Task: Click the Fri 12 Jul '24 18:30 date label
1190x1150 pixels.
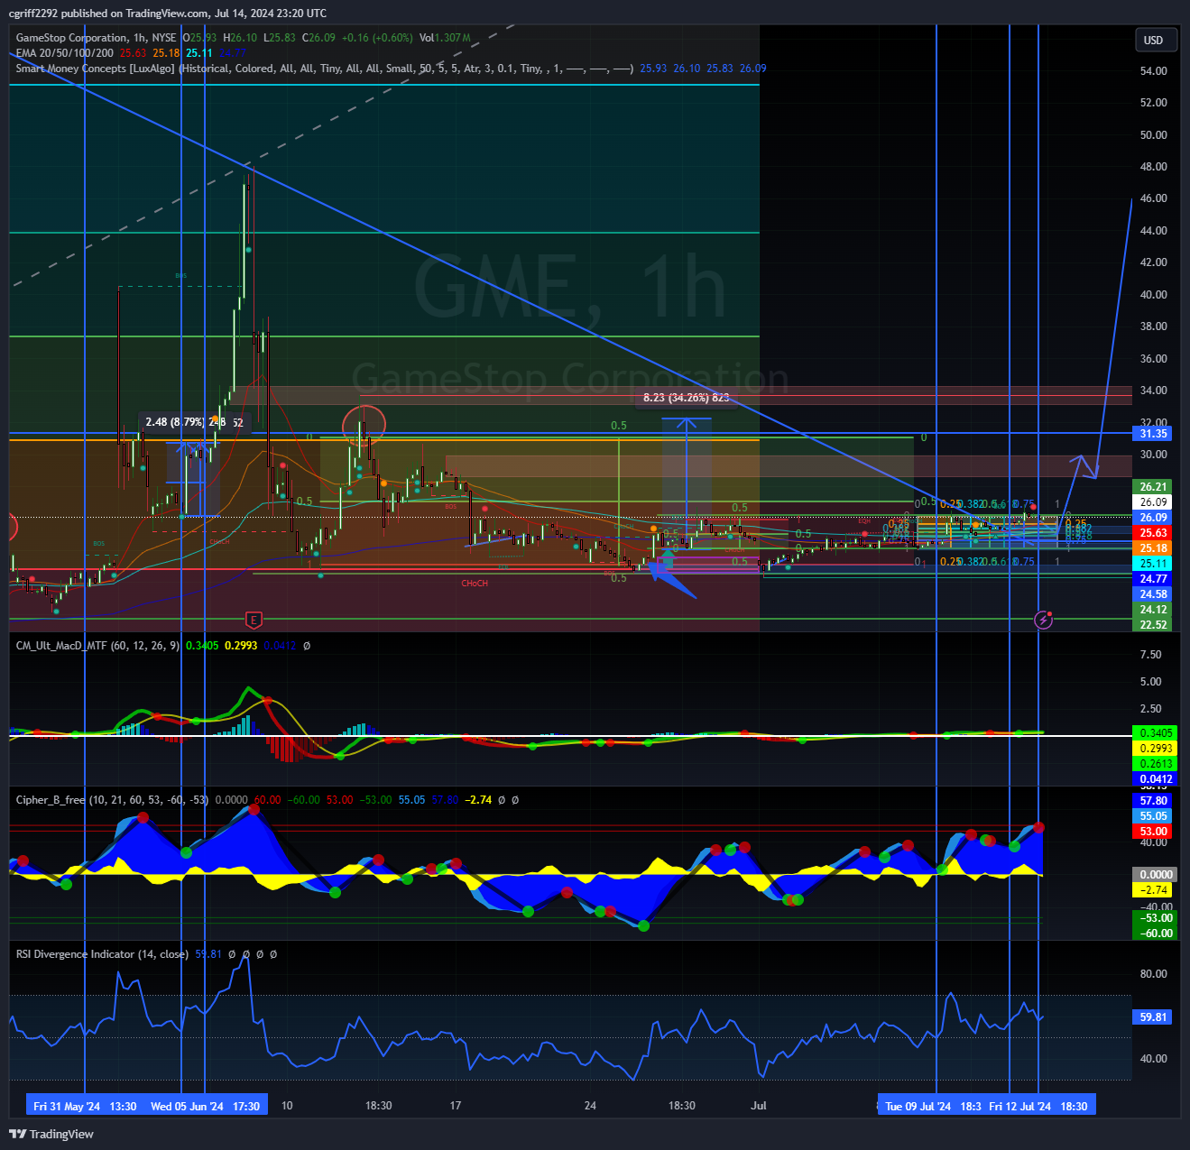Action: 1038,1106
